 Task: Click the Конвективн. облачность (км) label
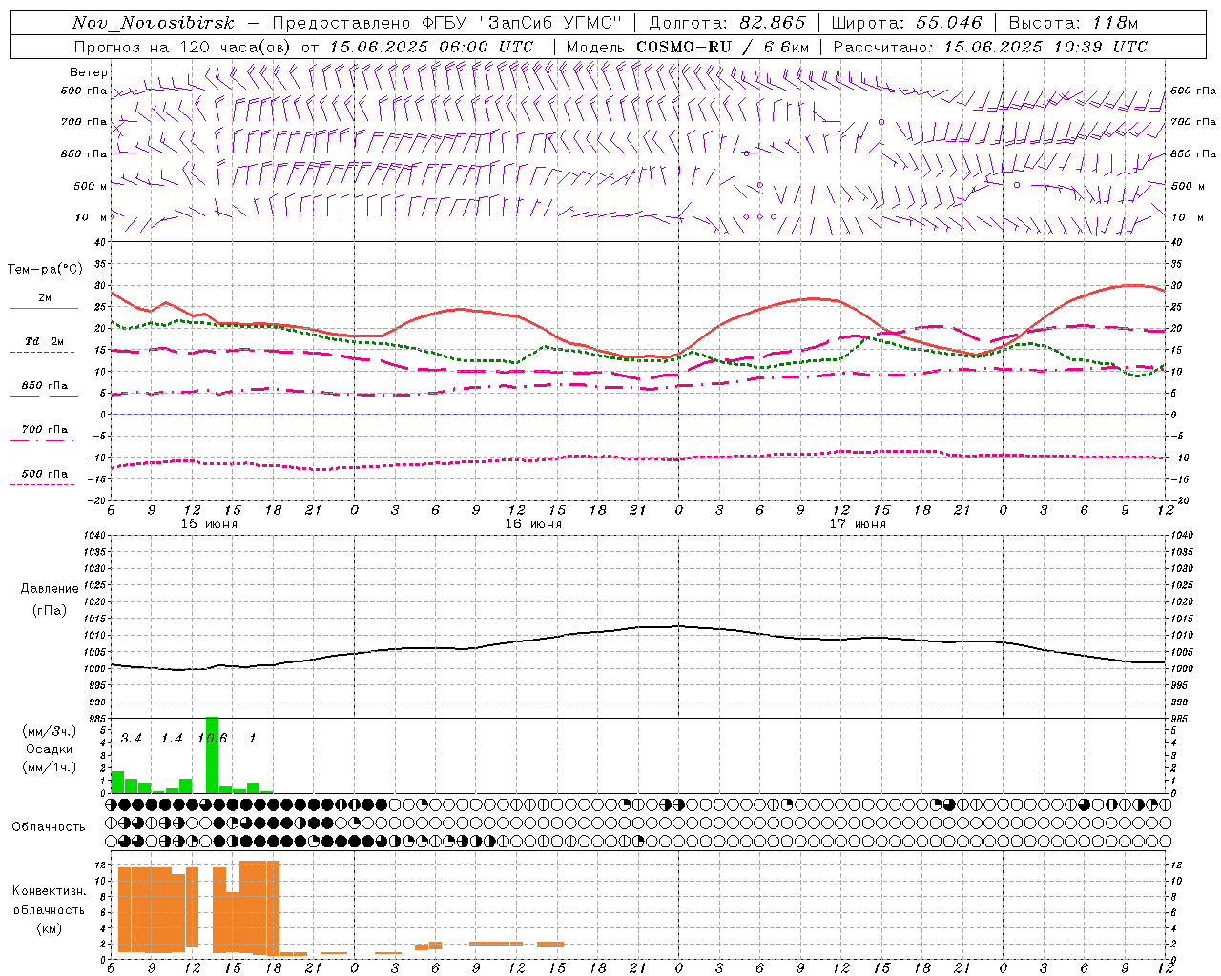tap(49, 909)
